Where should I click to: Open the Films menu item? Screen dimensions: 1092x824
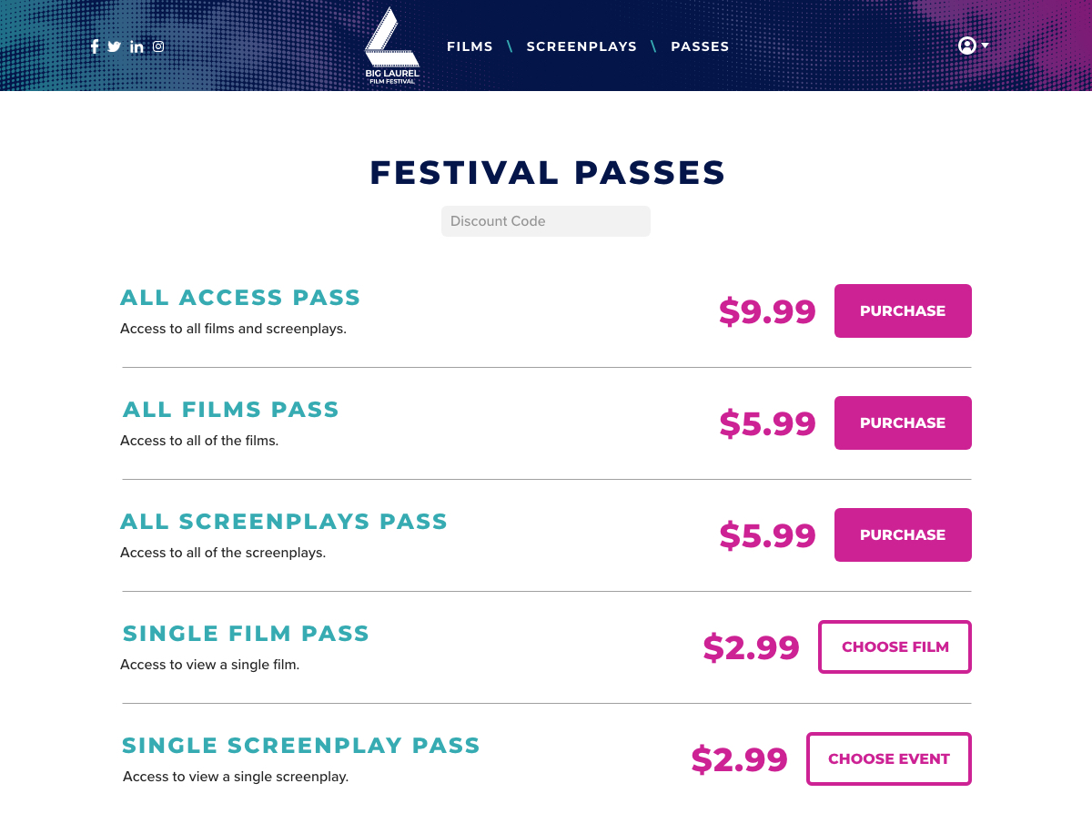tap(470, 46)
